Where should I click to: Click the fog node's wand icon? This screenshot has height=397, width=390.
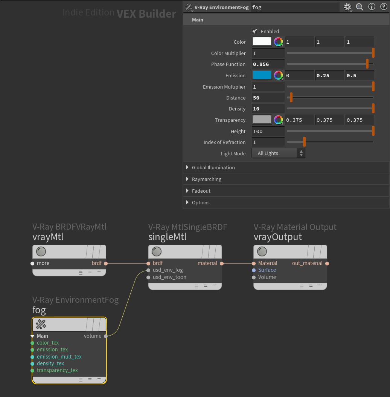pyautogui.click(x=41, y=324)
